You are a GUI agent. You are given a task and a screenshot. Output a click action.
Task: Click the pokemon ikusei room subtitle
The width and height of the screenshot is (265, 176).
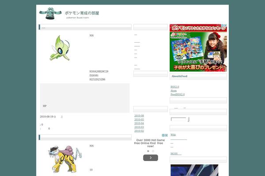tap(78, 18)
